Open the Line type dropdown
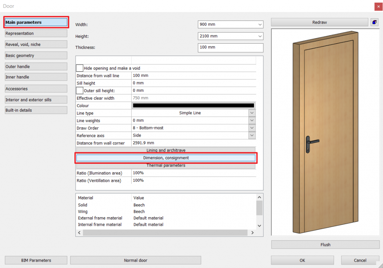Viewport: 383px width, 268px height. pyautogui.click(x=252, y=113)
